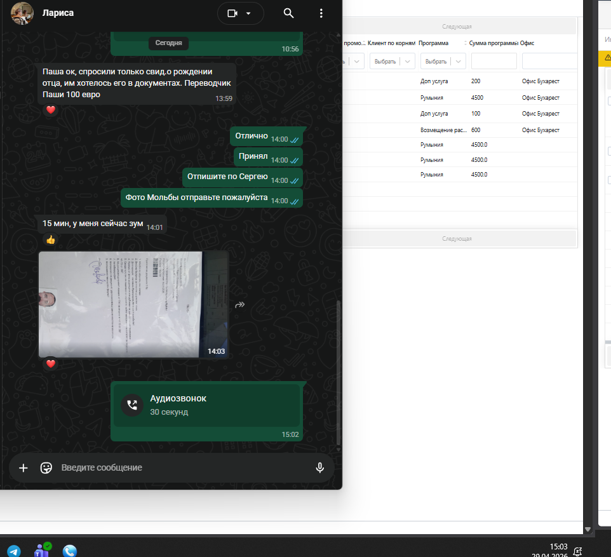
Task: Open the partially hidden промо filter dropdown
Action: [353, 61]
